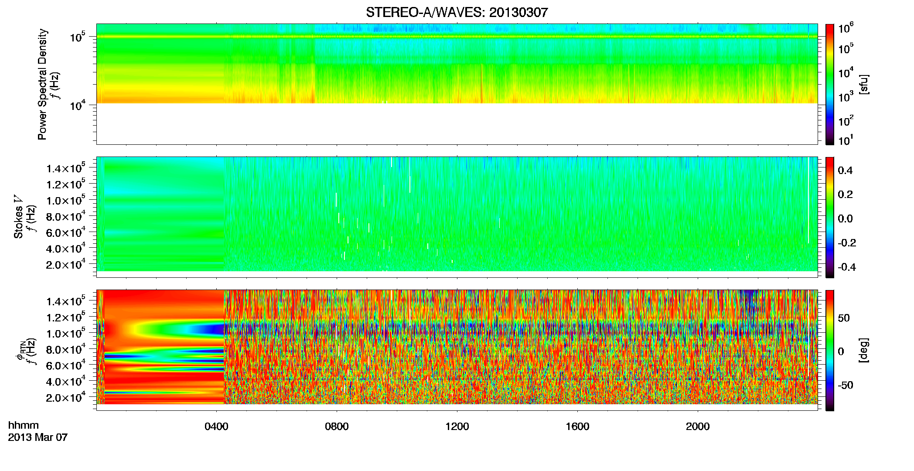This screenshot has width=914, height=471.
Task: Select the 0800 time axis label
Action: point(337,427)
